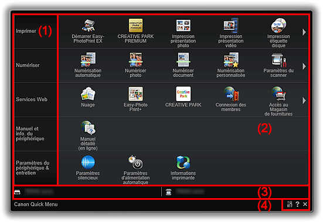The width and height of the screenshot is (323, 222).
Task: Show more Numériser functions with right arrow
Action: (x=304, y=67)
